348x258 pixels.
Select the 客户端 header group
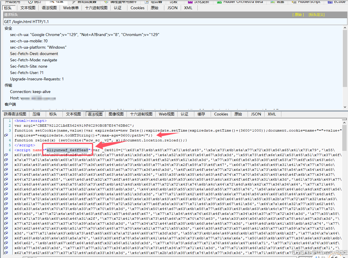10,104
